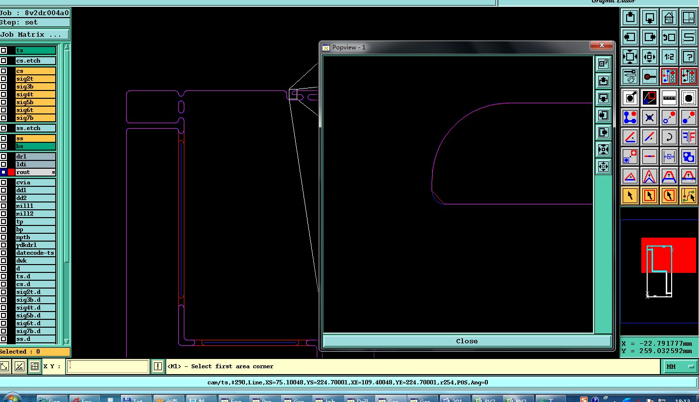
Task: Switch to the Fox taskbar item
Action: coord(84,399)
